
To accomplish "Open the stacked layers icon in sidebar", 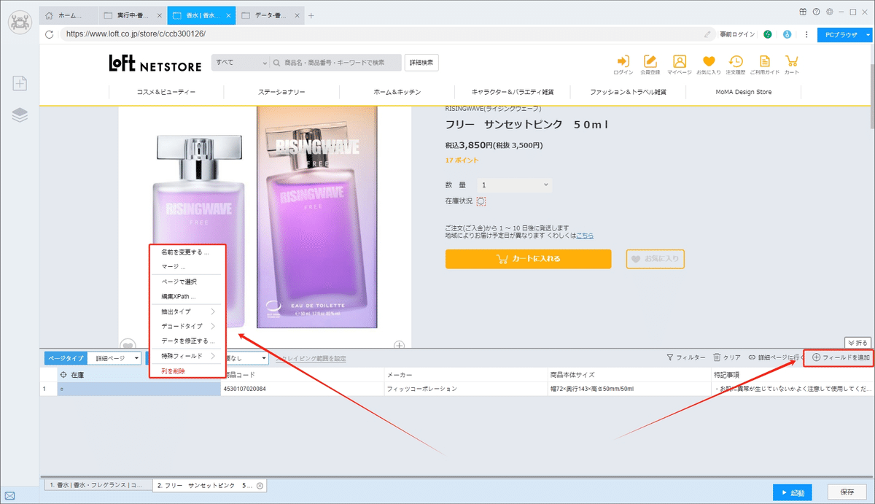I will click(20, 115).
